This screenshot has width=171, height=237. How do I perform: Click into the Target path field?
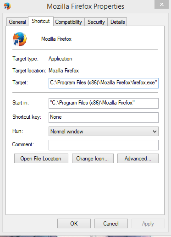pos(104,83)
